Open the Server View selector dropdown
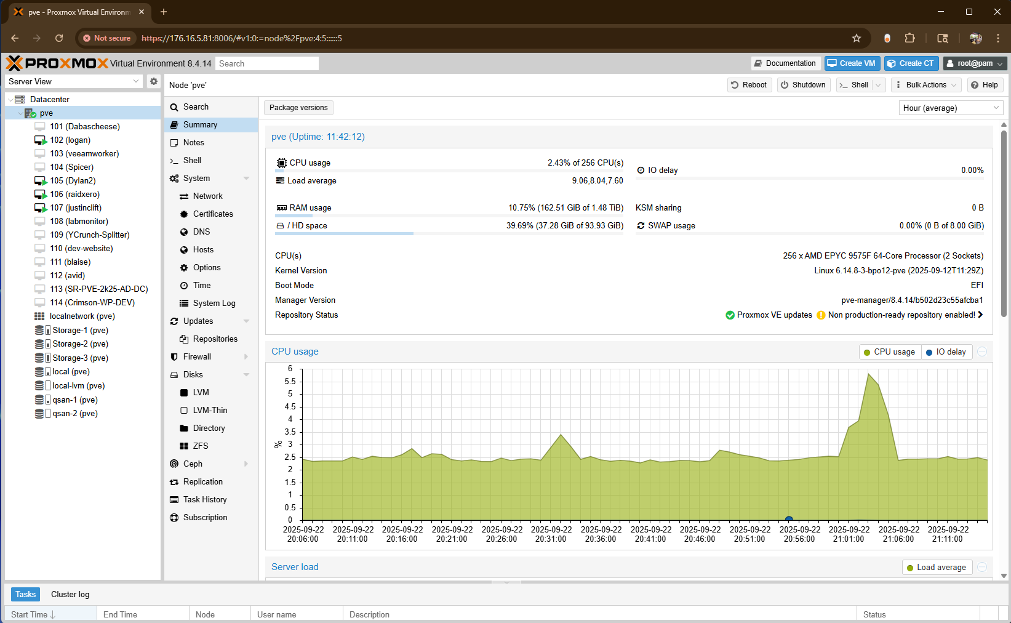Viewport: 1011px width, 623px height. click(x=74, y=81)
